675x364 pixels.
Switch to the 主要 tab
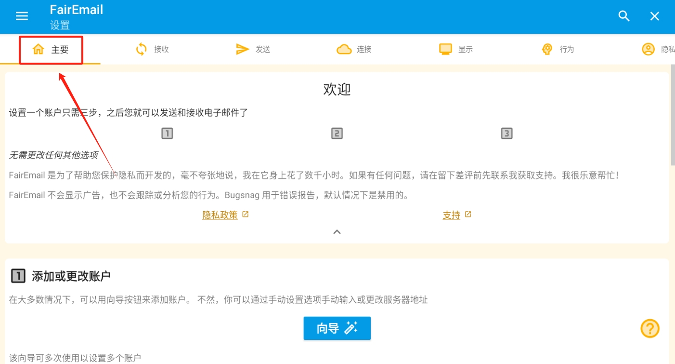(x=50, y=49)
